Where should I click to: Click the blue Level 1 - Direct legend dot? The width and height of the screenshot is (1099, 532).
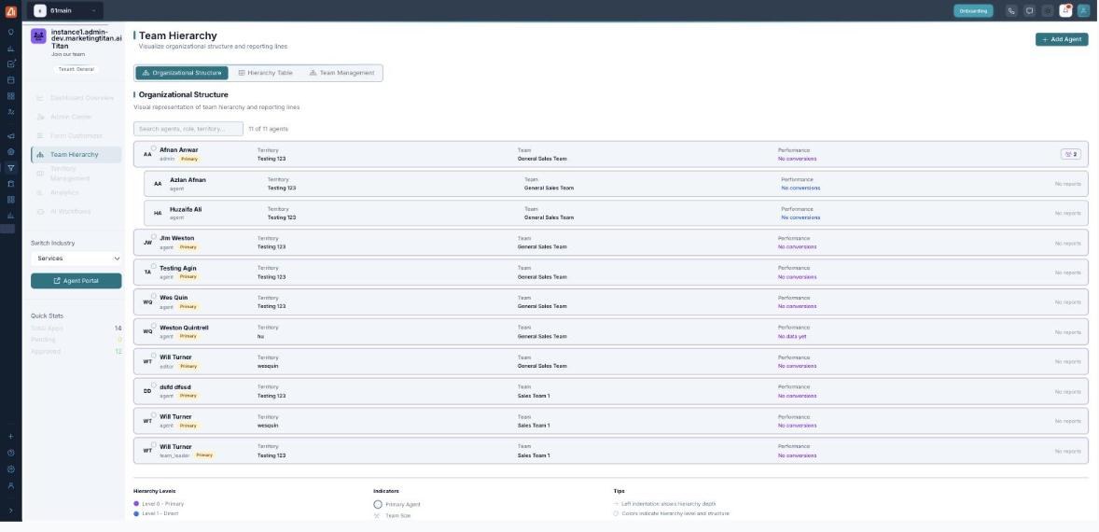(136, 513)
